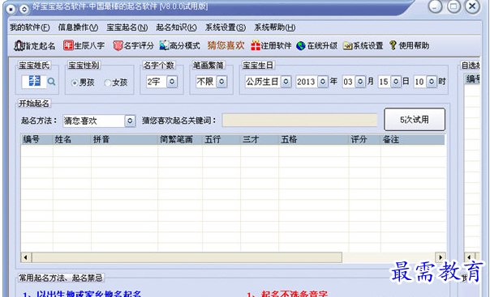Open the birth month 03 dropdown
Viewport: 490px width, 297px height.
[360, 82]
